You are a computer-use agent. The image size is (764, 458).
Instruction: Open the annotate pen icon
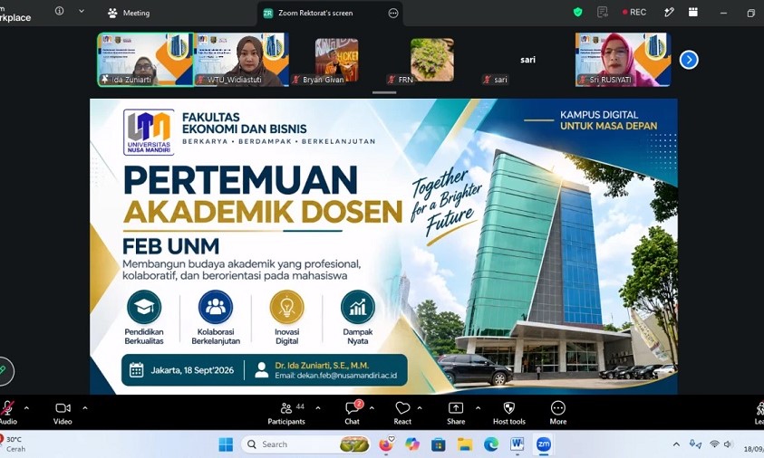click(x=669, y=12)
